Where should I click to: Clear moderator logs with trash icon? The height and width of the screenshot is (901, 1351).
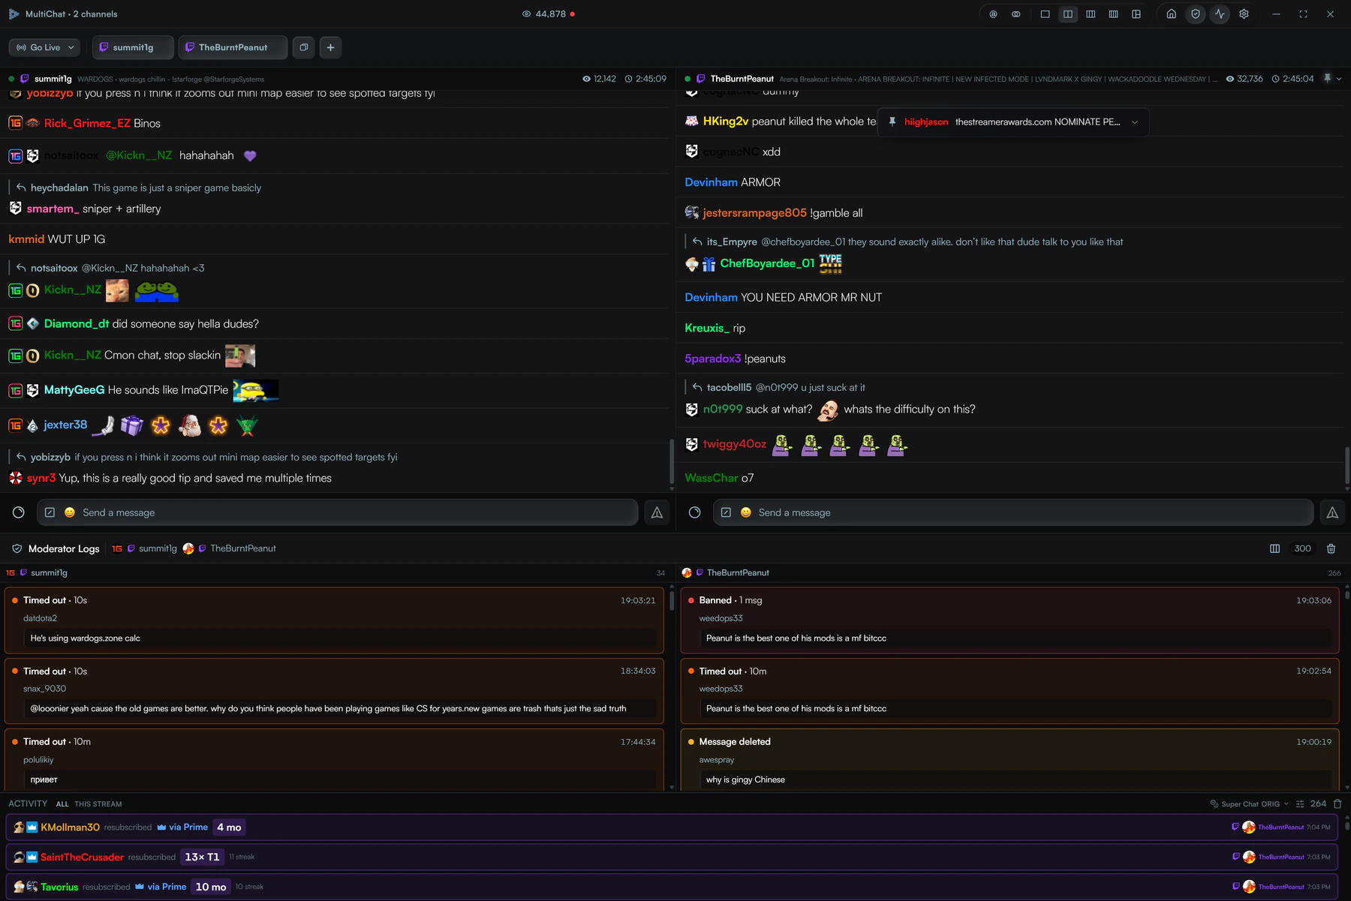pyautogui.click(x=1331, y=548)
